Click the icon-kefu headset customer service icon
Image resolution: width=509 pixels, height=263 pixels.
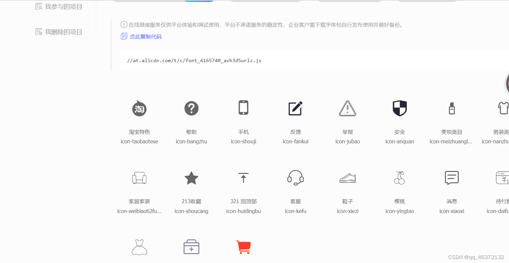(x=295, y=178)
